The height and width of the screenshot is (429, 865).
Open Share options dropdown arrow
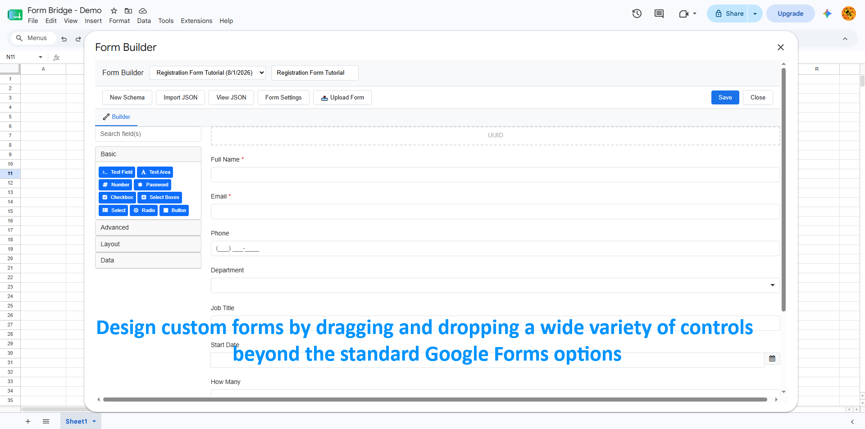pos(755,14)
